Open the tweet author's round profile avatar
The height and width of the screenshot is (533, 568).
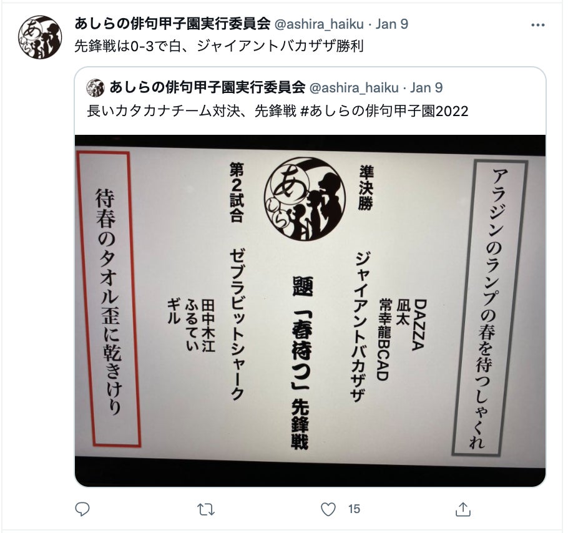[40, 37]
